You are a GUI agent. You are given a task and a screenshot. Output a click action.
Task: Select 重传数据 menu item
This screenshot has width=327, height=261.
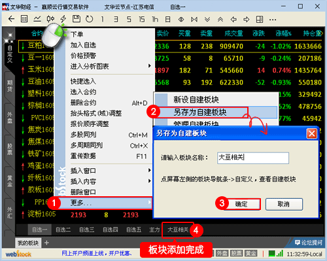click(x=110, y=156)
